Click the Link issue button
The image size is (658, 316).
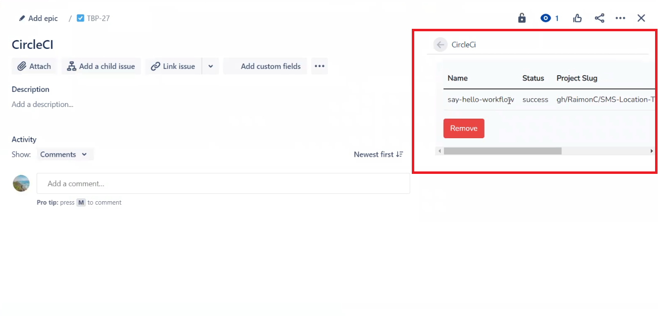[x=173, y=66]
